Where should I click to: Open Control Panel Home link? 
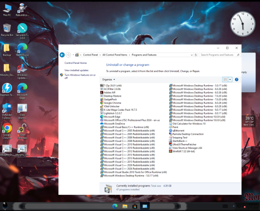(x=75, y=63)
